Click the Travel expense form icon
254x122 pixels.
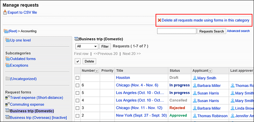coord(7,97)
